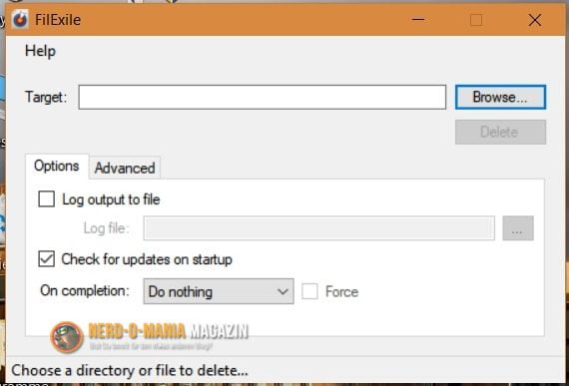Click the FilExile title text

click(58, 20)
